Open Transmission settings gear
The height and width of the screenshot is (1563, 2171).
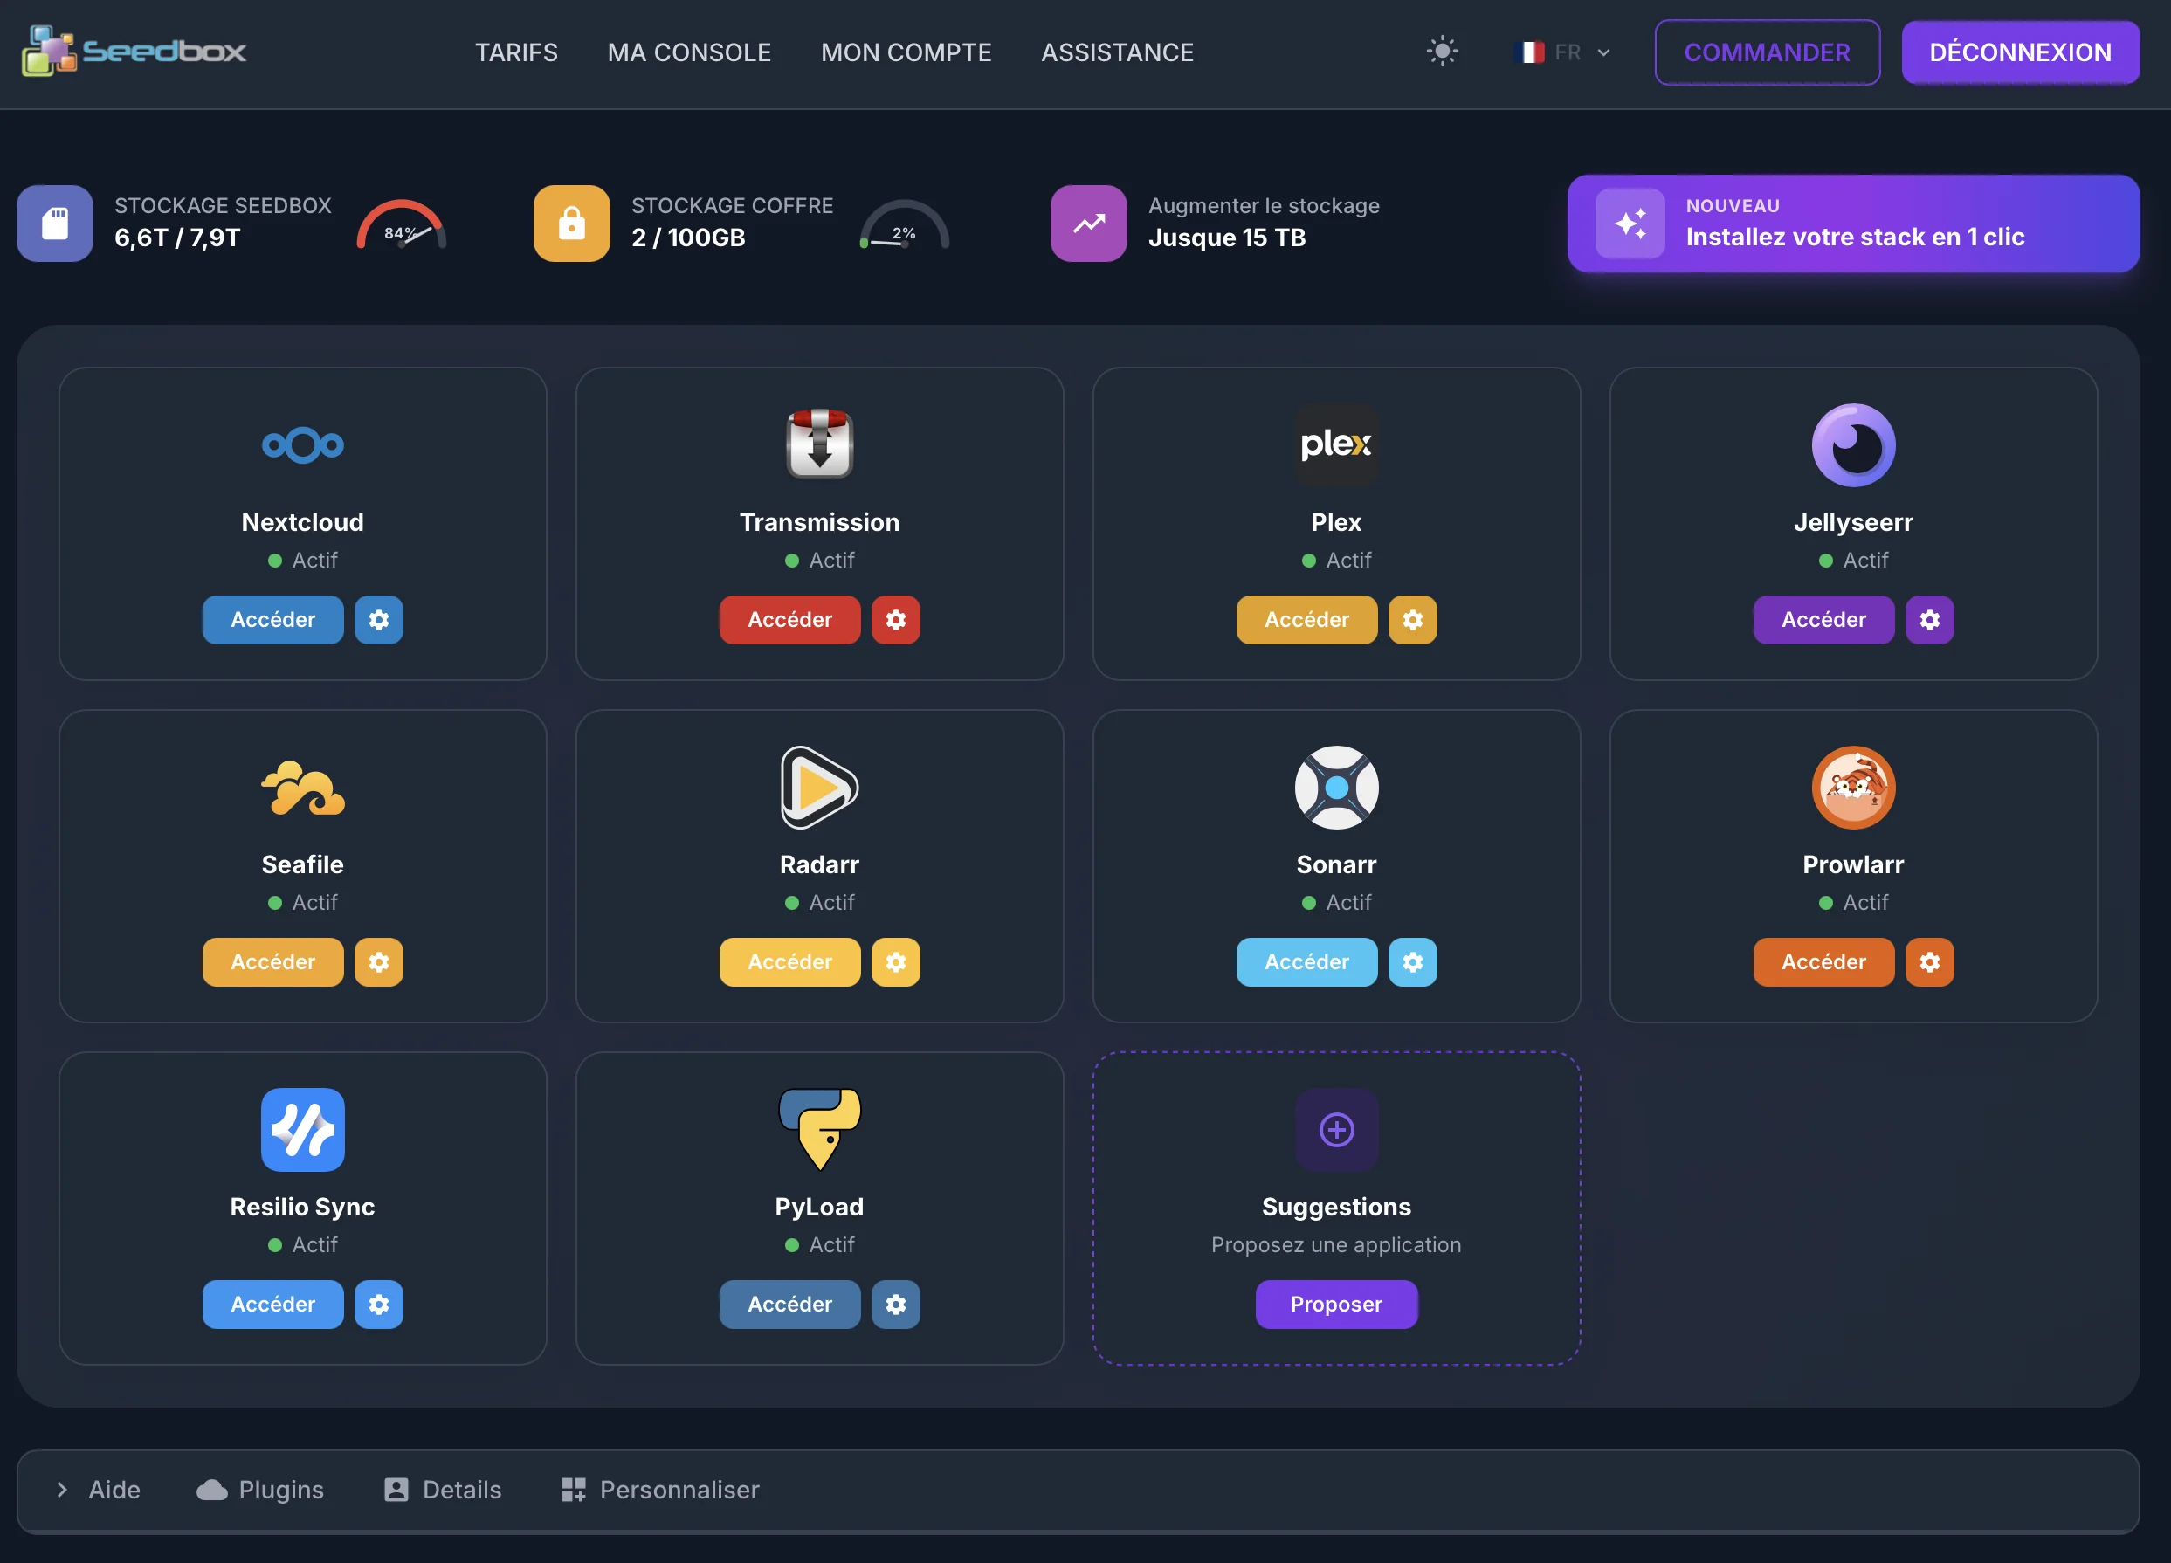[896, 619]
